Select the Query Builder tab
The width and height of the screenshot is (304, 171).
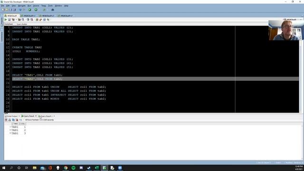pyautogui.click(x=22, y=24)
